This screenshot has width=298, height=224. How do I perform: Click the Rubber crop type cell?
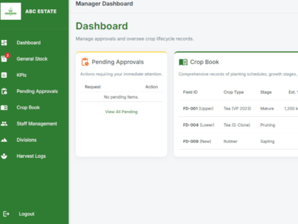230,141
